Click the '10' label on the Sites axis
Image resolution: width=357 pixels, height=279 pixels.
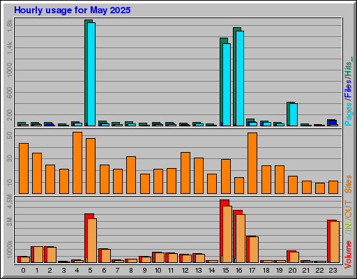click(x=10, y=182)
